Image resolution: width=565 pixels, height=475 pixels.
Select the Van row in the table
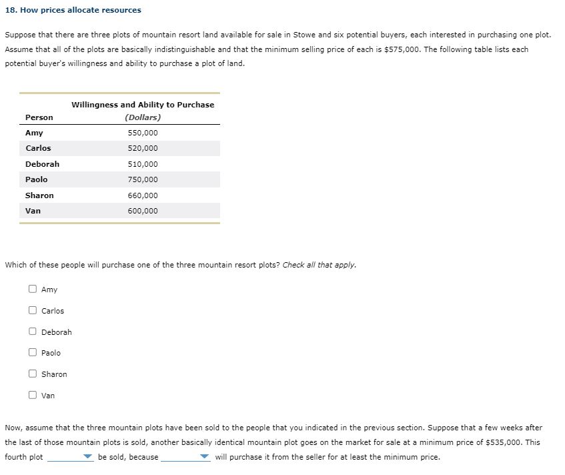click(x=120, y=211)
